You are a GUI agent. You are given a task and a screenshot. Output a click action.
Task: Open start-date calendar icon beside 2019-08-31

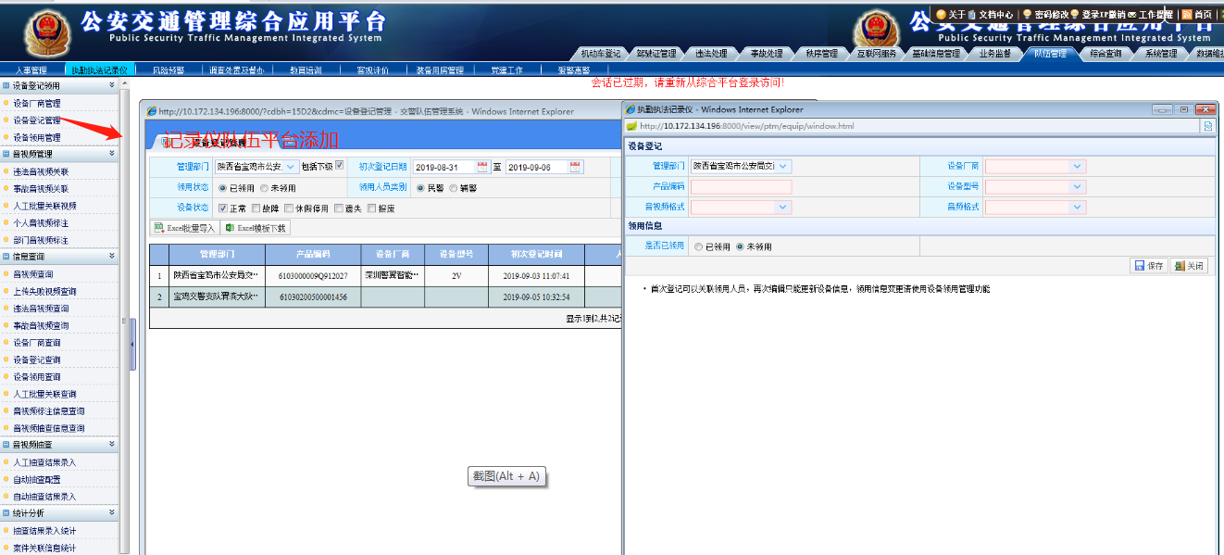tap(482, 167)
